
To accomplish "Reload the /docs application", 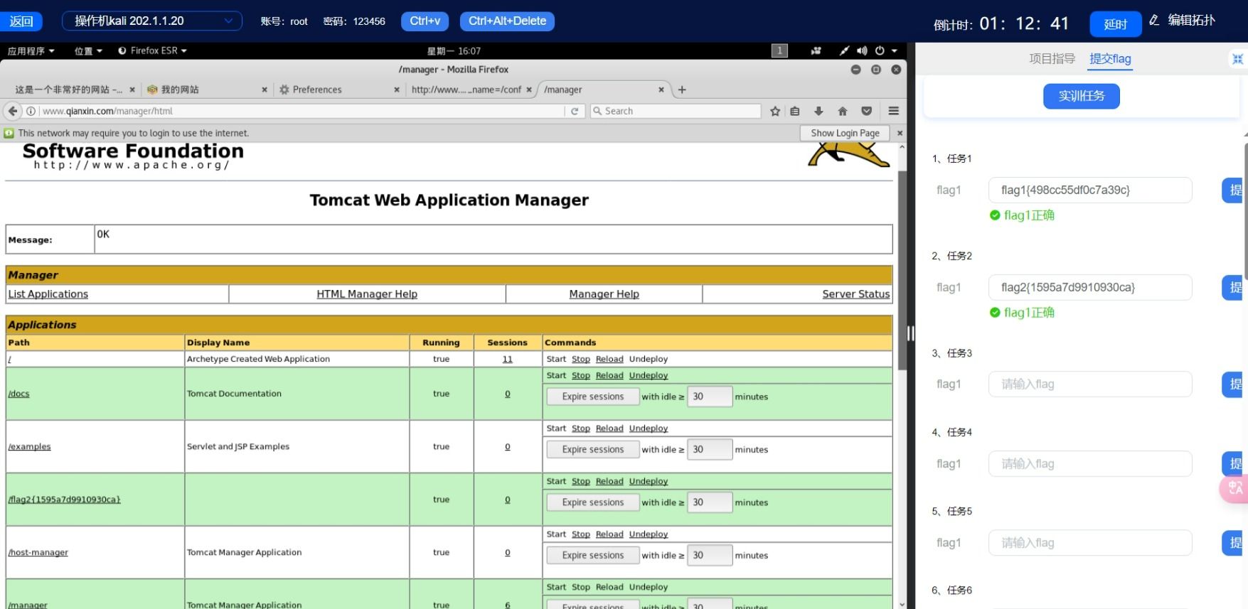I will pyautogui.click(x=609, y=376).
